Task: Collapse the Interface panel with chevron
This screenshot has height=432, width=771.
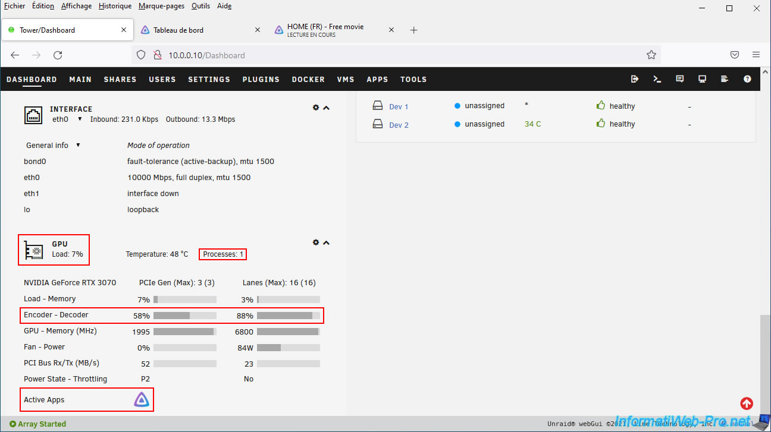Action: [x=326, y=108]
